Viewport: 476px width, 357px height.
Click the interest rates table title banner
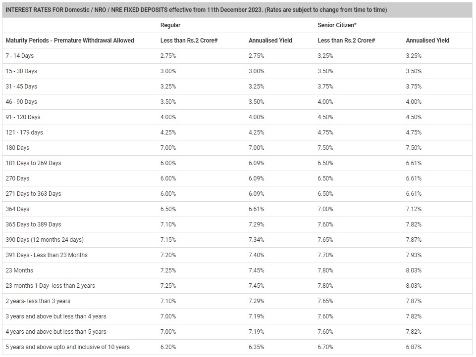point(196,10)
